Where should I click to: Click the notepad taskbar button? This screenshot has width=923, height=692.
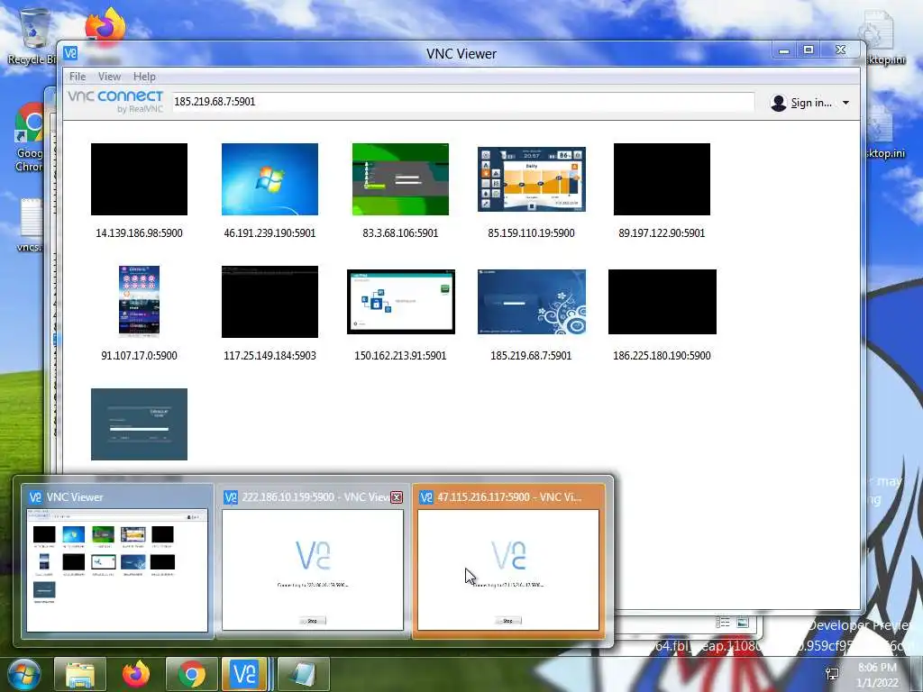click(x=303, y=674)
